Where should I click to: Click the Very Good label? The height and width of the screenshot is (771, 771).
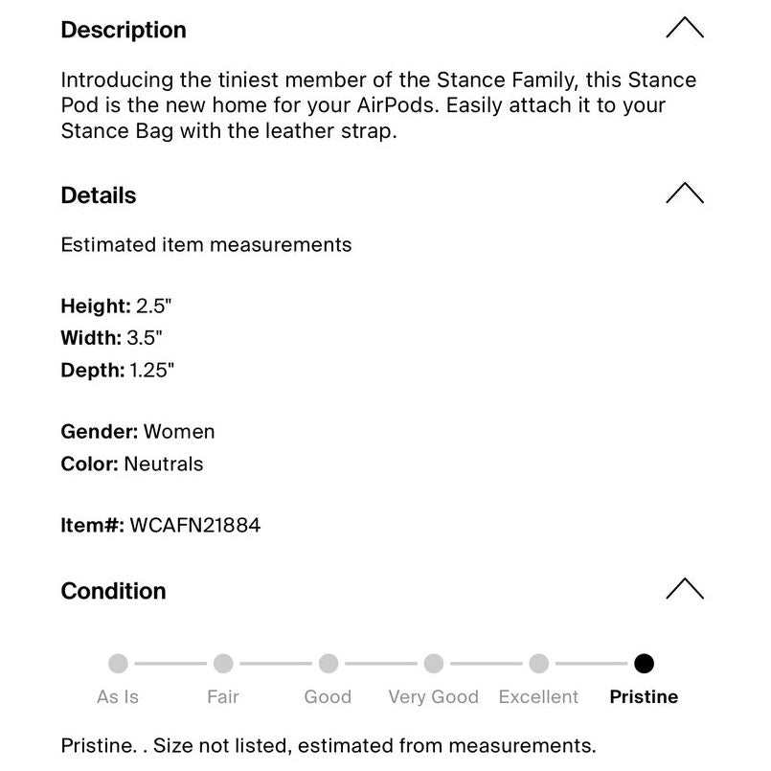(434, 697)
